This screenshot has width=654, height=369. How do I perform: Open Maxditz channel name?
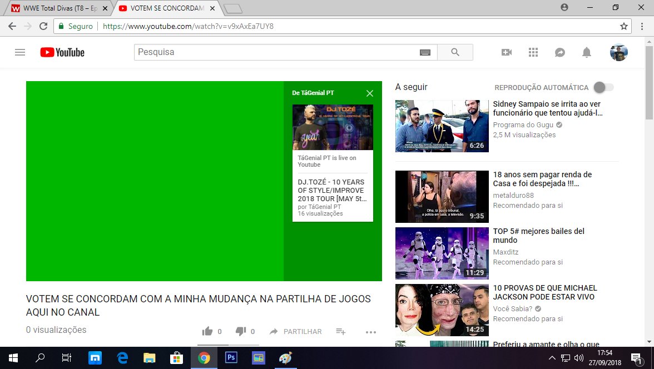pyautogui.click(x=506, y=252)
